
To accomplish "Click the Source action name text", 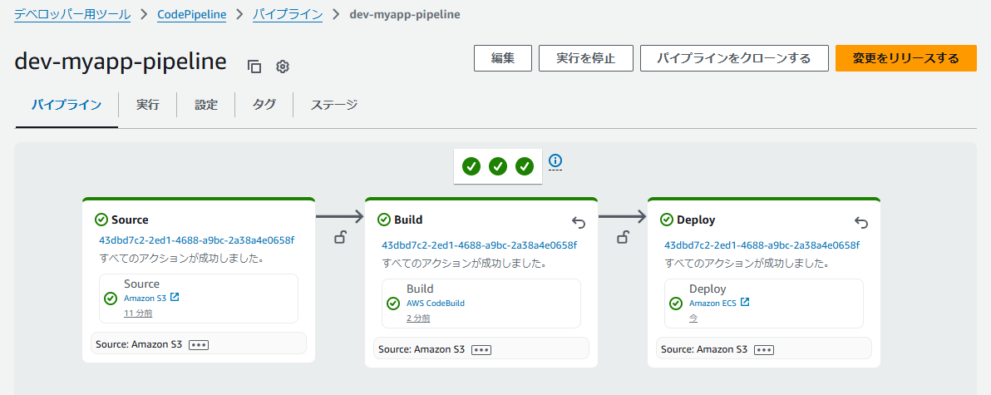I will coord(141,284).
